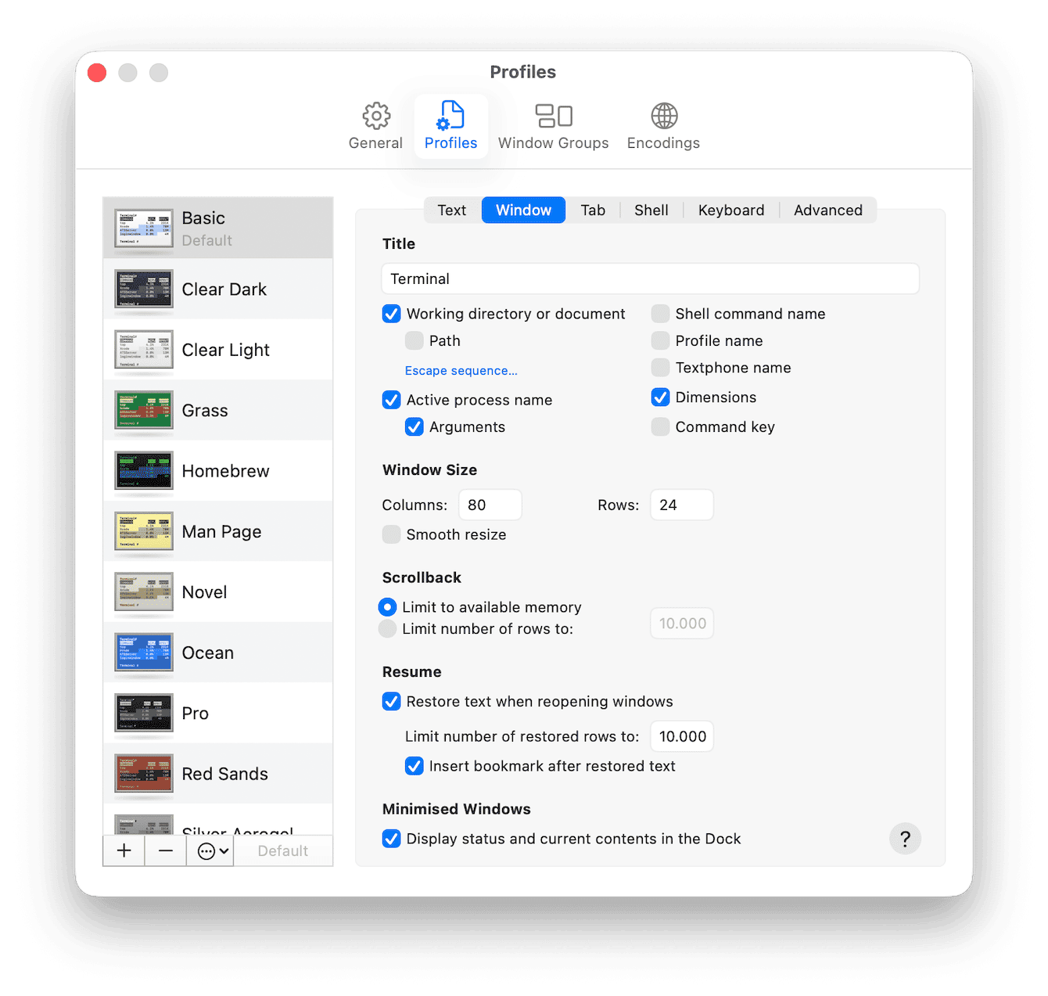
Task: Enable the Textphone name checkbox
Action: 661,368
